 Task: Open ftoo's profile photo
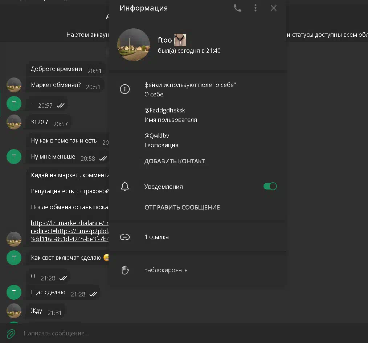point(133,45)
